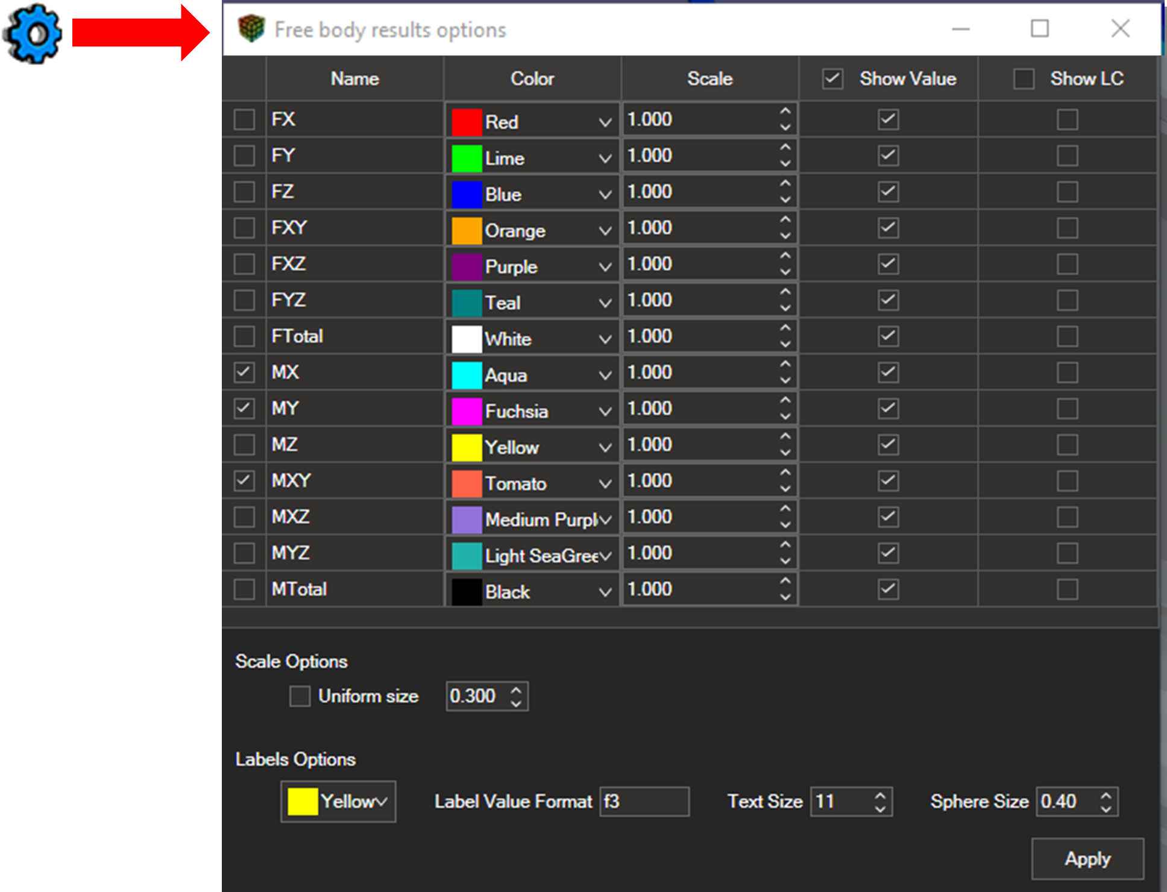
Task: Click the Tomato color swatch for MXY
Action: 467,483
